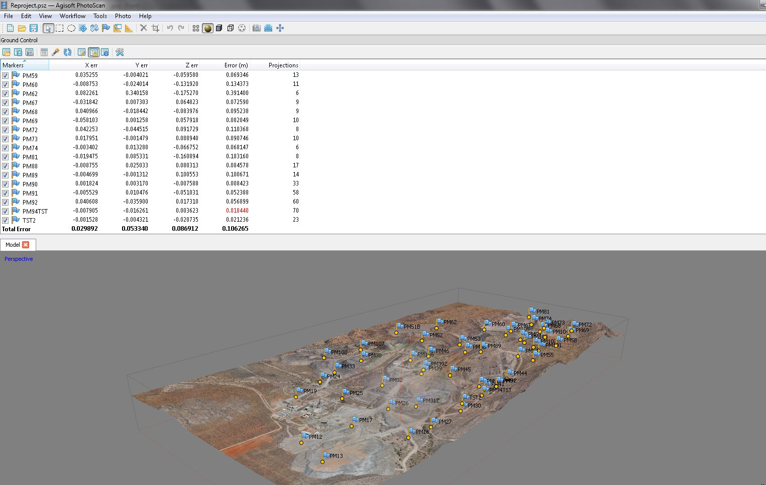Create a new project with New icon
Viewport: 766px width, 485px height.
pyautogui.click(x=10, y=28)
